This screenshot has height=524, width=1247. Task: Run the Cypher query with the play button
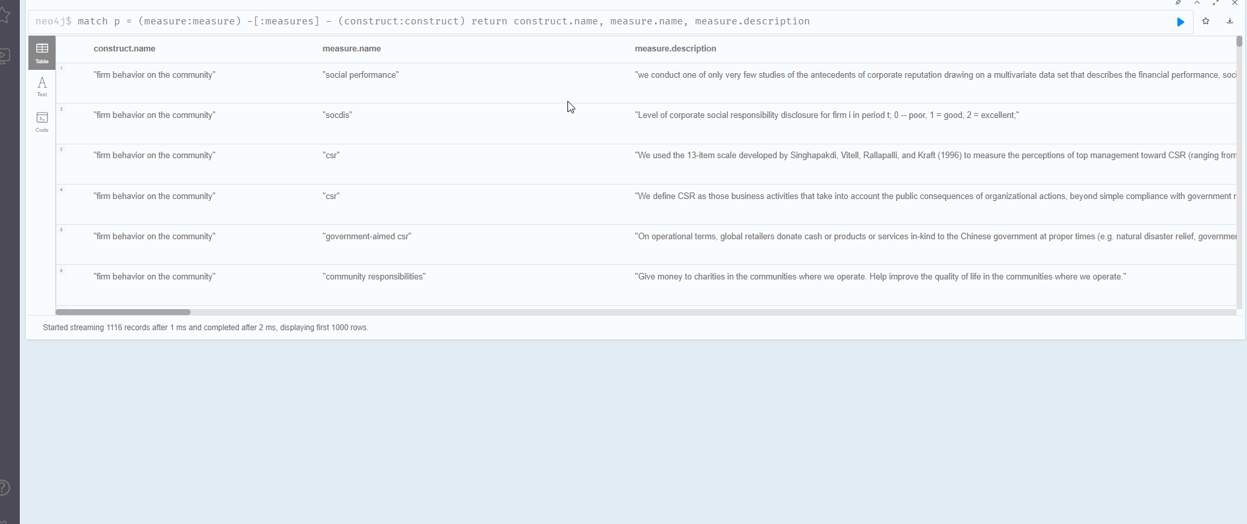click(x=1180, y=22)
